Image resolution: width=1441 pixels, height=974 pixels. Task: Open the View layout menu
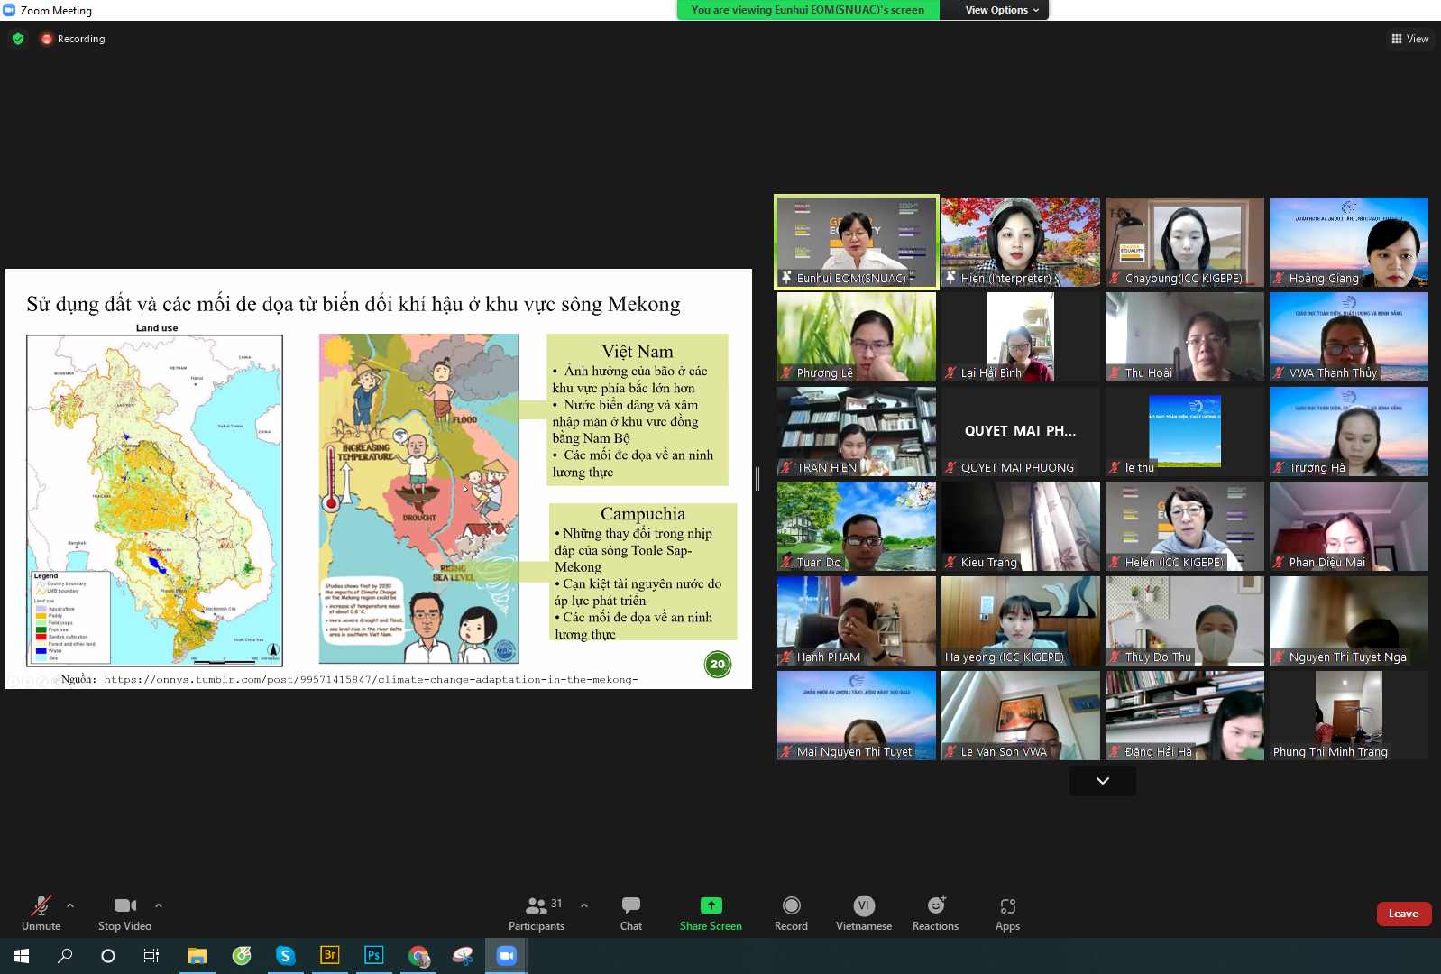tap(1410, 39)
